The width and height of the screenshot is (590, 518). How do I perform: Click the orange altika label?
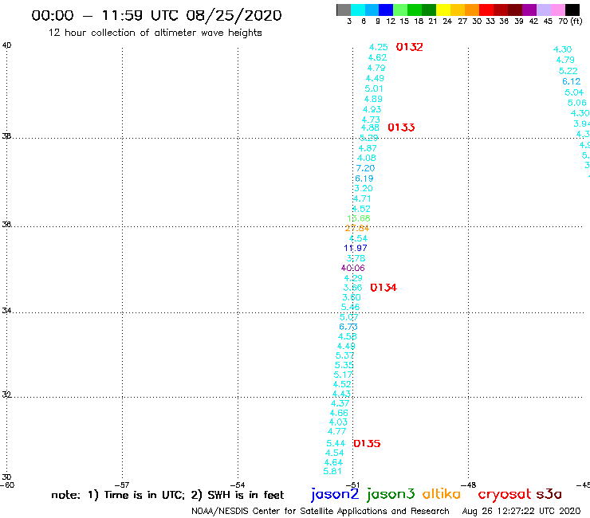click(x=442, y=494)
